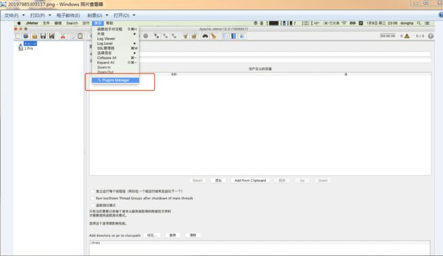Click the classpath delete button after browse
Screen dimensions: 443x256
coord(172,235)
